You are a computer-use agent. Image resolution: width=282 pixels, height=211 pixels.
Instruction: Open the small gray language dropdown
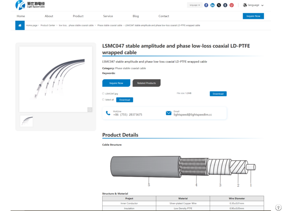click(x=195, y=5)
